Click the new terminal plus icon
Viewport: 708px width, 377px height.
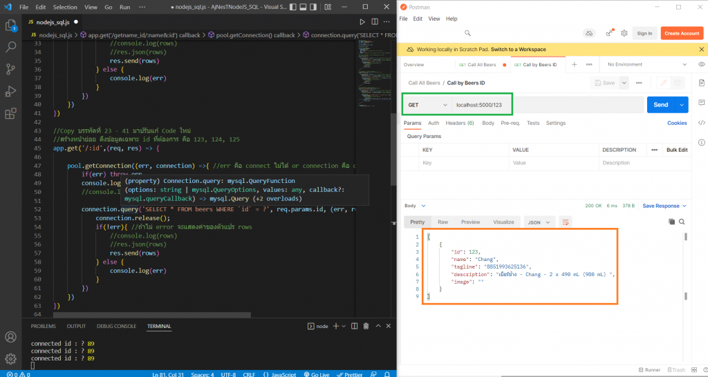pos(336,326)
